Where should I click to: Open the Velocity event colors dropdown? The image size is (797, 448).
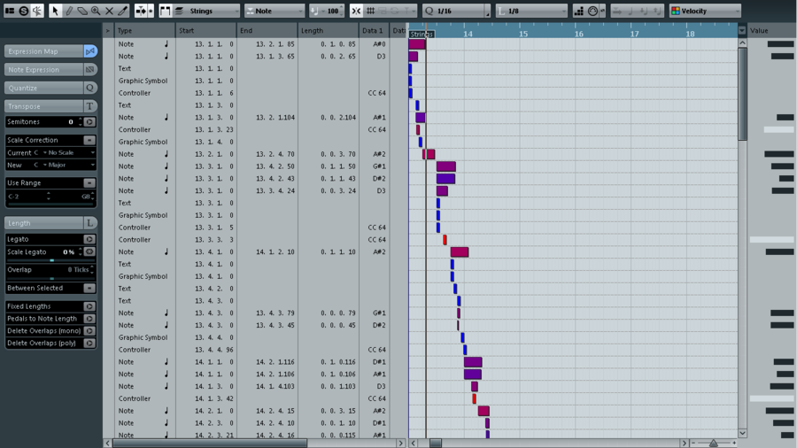(x=706, y=11)
